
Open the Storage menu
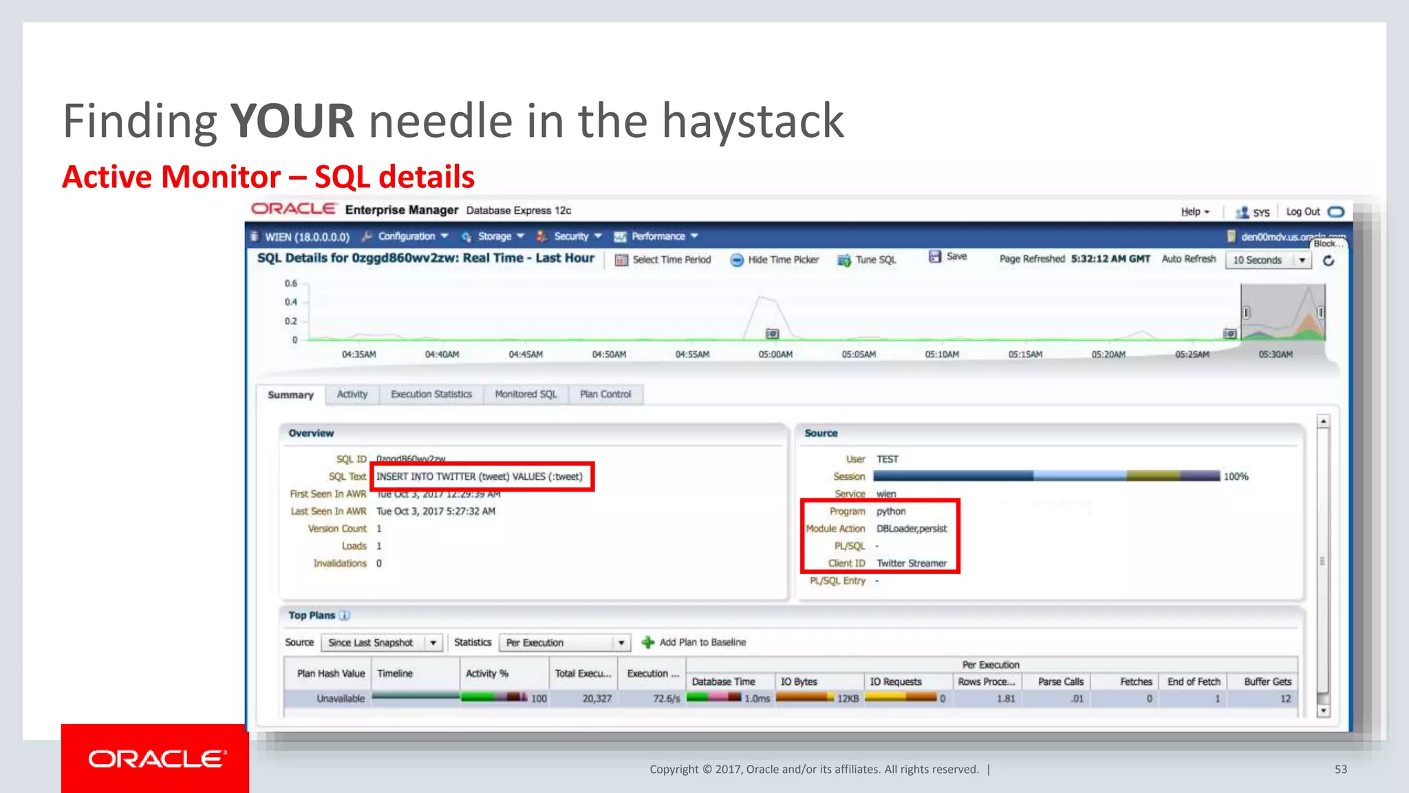501,236
